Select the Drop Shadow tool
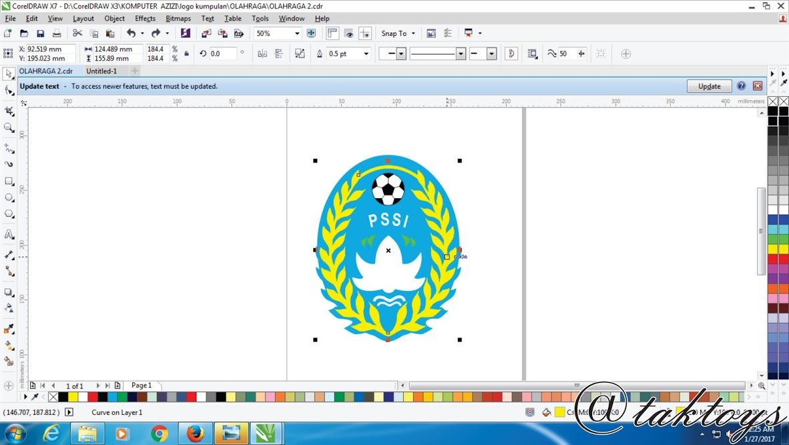 point(9,292)
